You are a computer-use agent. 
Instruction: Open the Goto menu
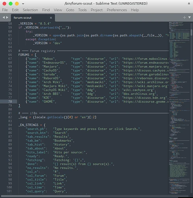click(70, 10)
